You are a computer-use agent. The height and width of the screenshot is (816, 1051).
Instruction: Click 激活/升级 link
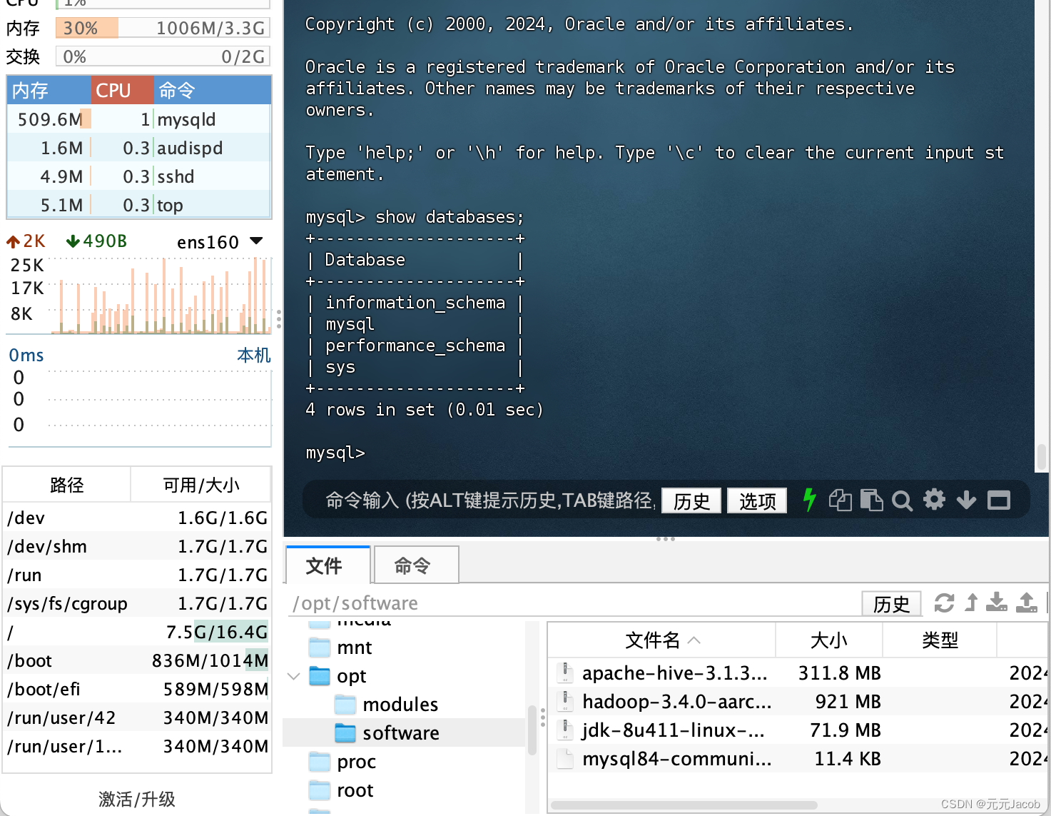[x=136, y=798]
